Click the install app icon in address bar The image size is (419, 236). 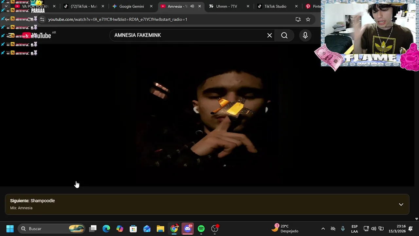(298, 19)
